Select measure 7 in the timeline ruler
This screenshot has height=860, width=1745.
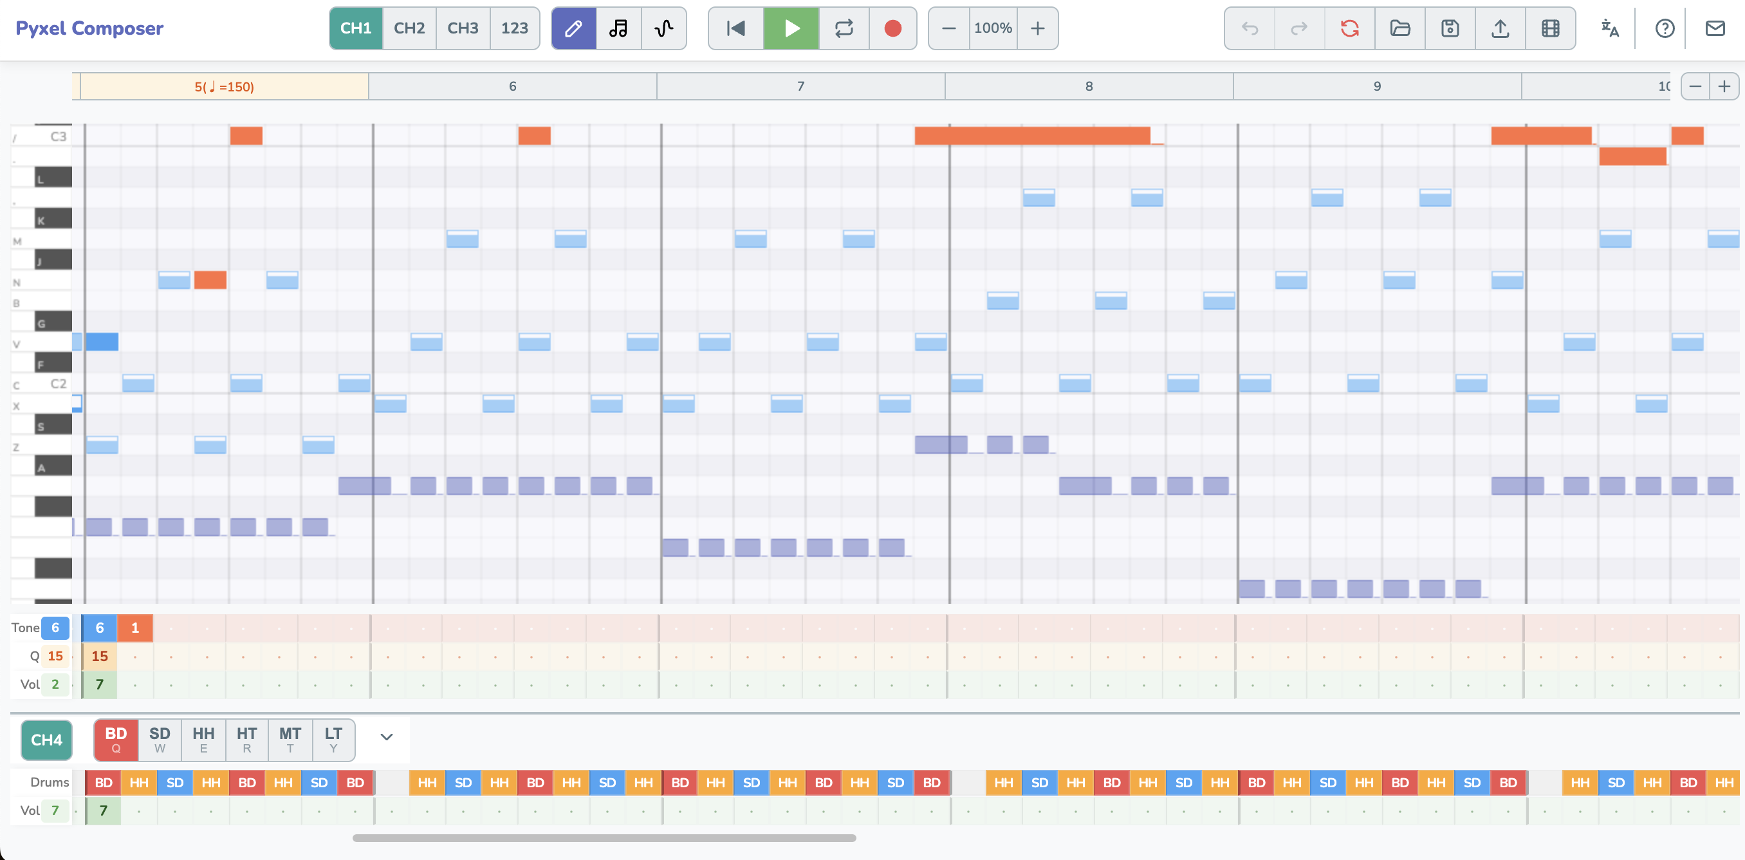[x=800, y=87]
